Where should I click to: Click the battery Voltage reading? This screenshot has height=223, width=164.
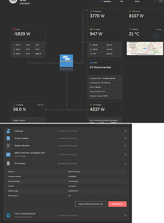pos(19,120)
